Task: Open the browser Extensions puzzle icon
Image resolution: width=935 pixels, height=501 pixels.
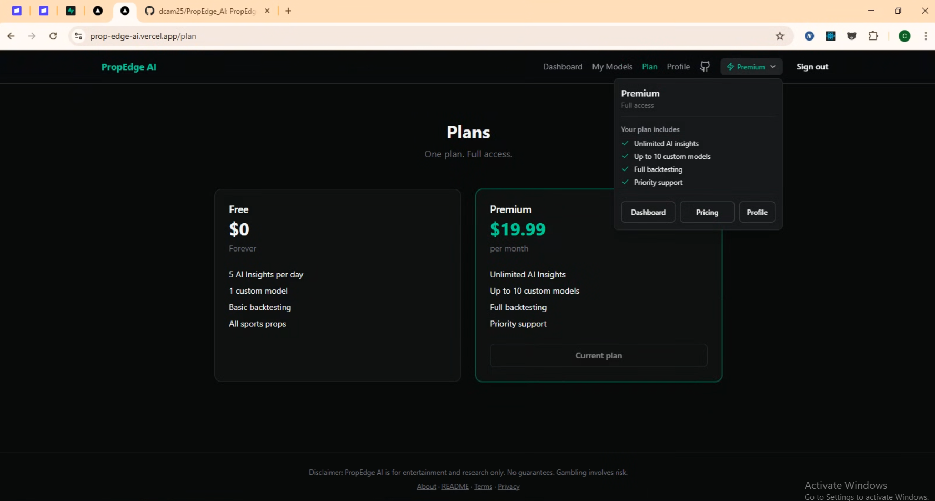Action: point(873,36)
